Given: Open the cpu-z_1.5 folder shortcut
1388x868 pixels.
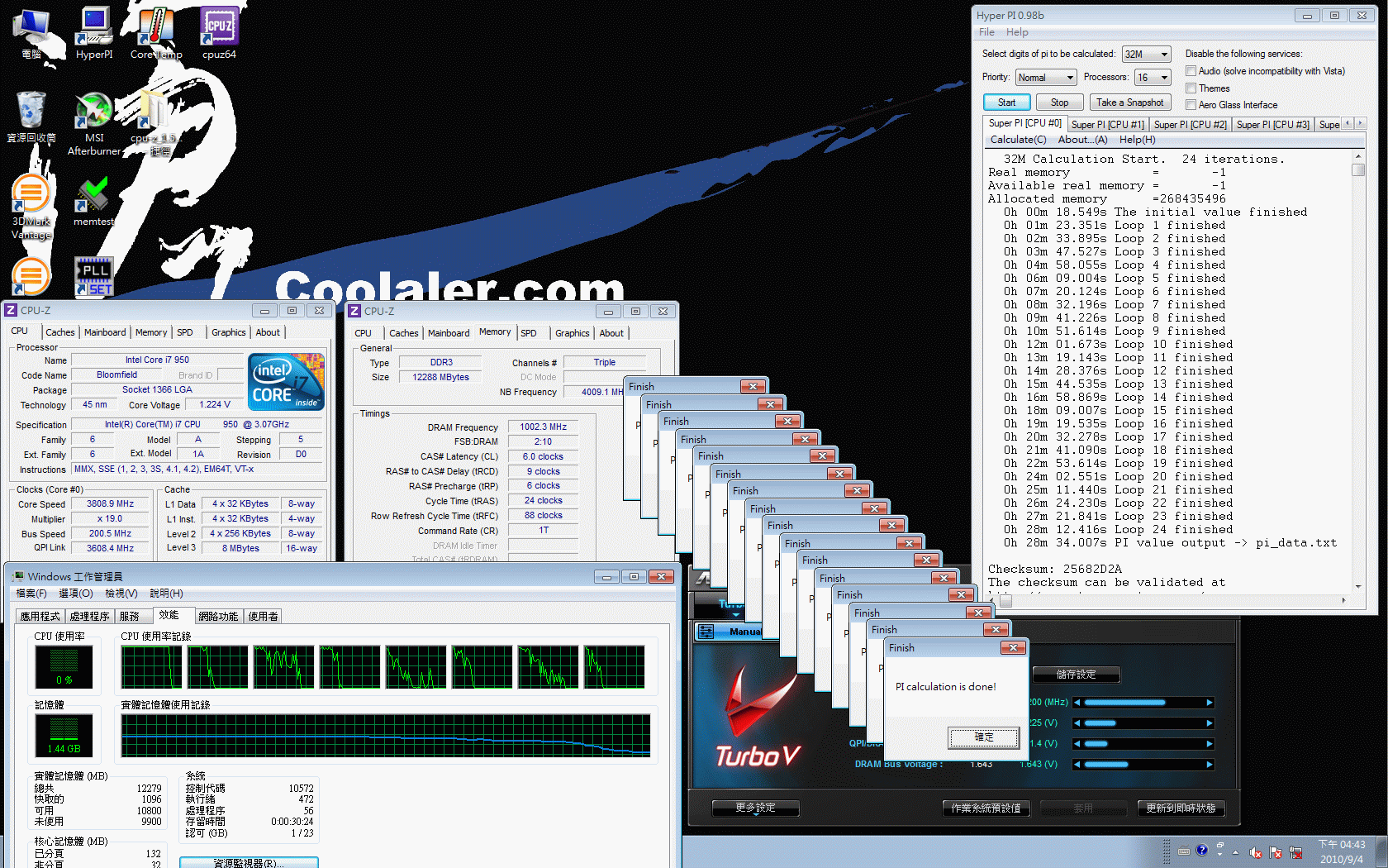Looking at the screenshot, I should (x=154, y=123).
